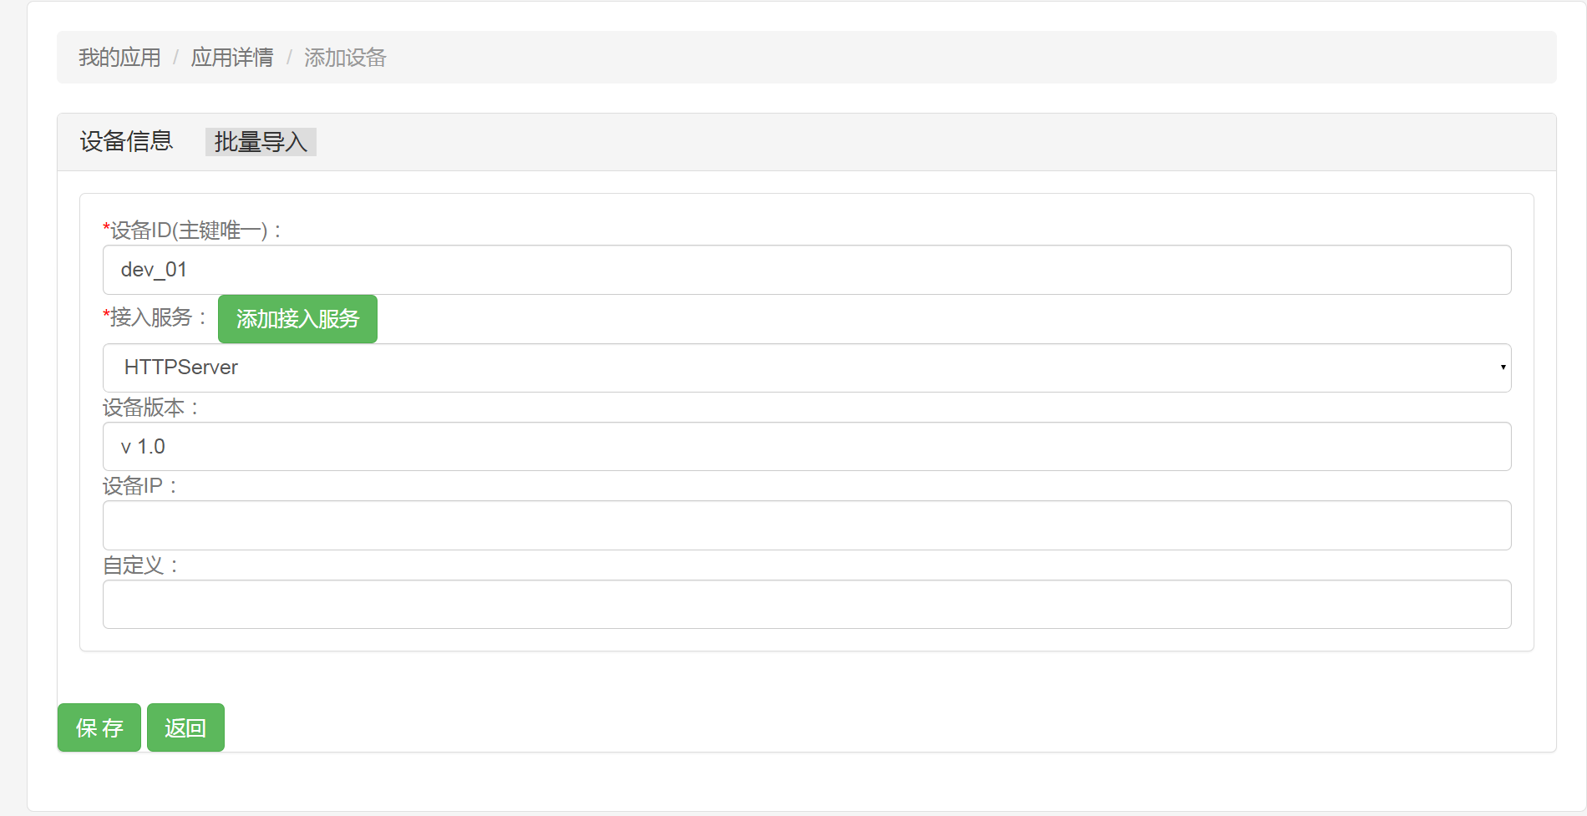Switch to the 设备信息 tab
This screenshot has height=816, width=1587.
pos(126,142)
